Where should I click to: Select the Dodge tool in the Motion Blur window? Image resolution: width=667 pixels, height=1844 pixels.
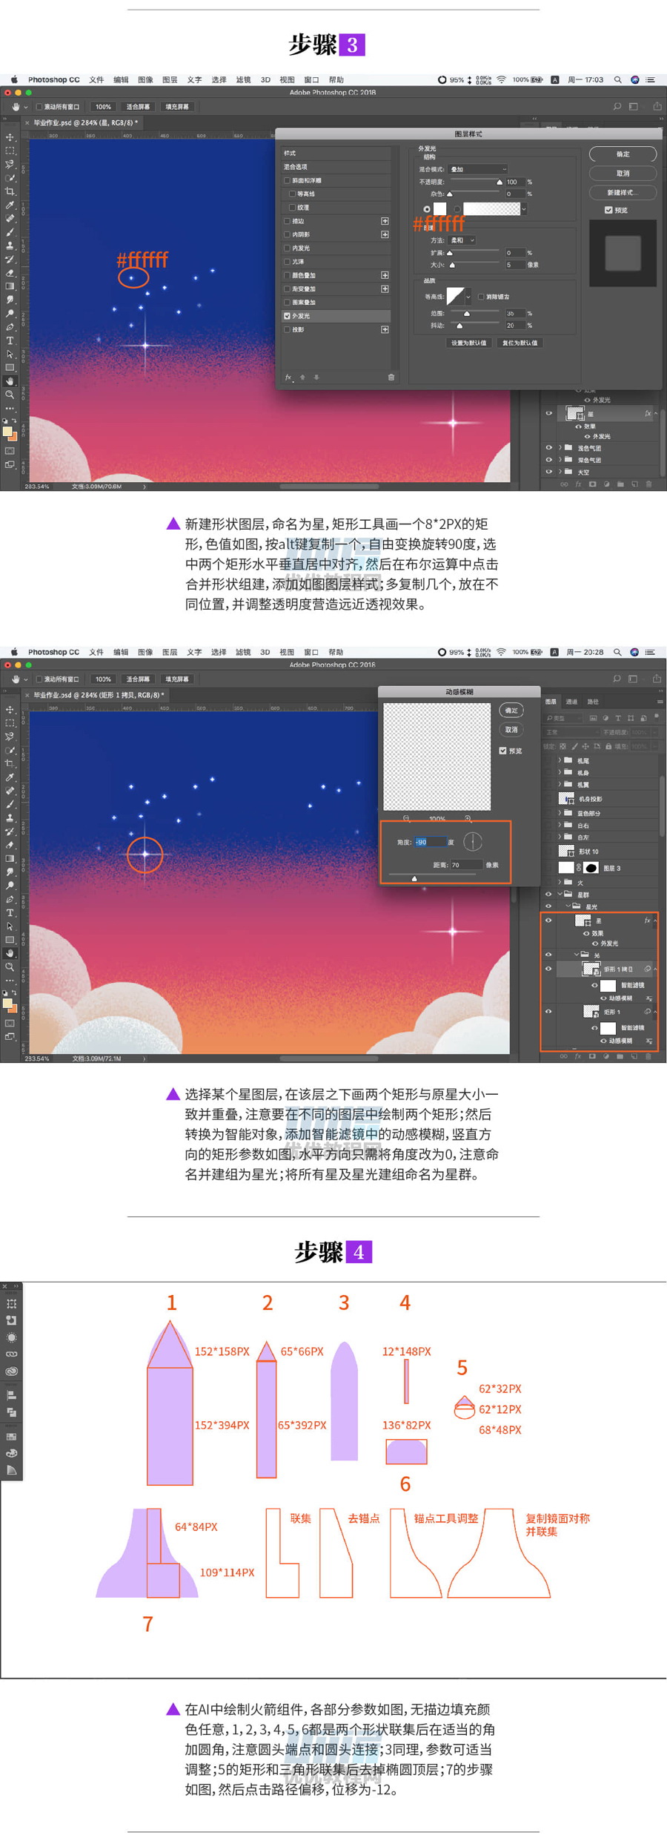point(10,886)
